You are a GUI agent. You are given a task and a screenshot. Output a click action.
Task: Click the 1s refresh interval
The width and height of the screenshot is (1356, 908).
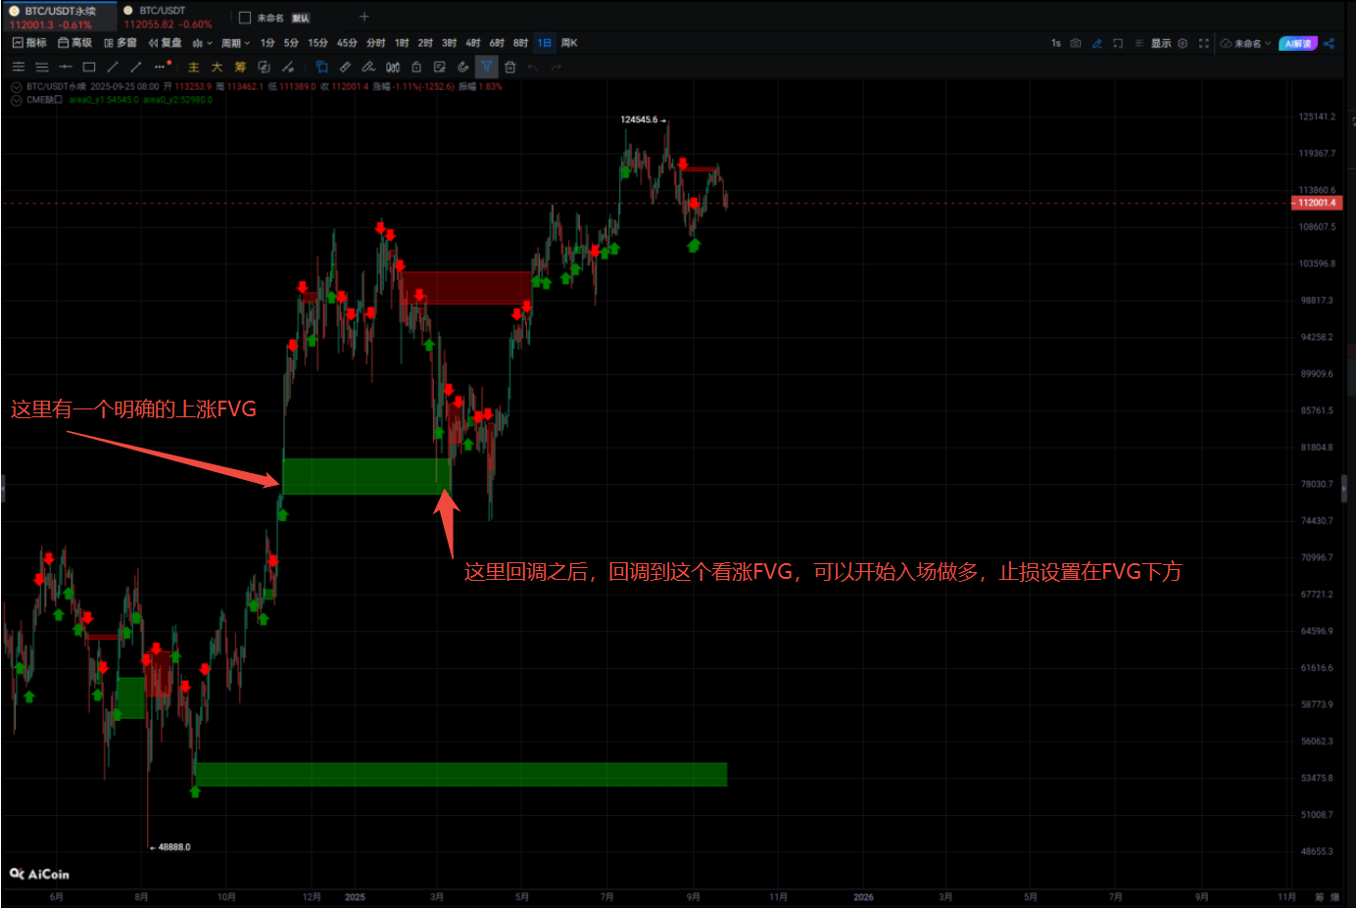(1055, 43)
